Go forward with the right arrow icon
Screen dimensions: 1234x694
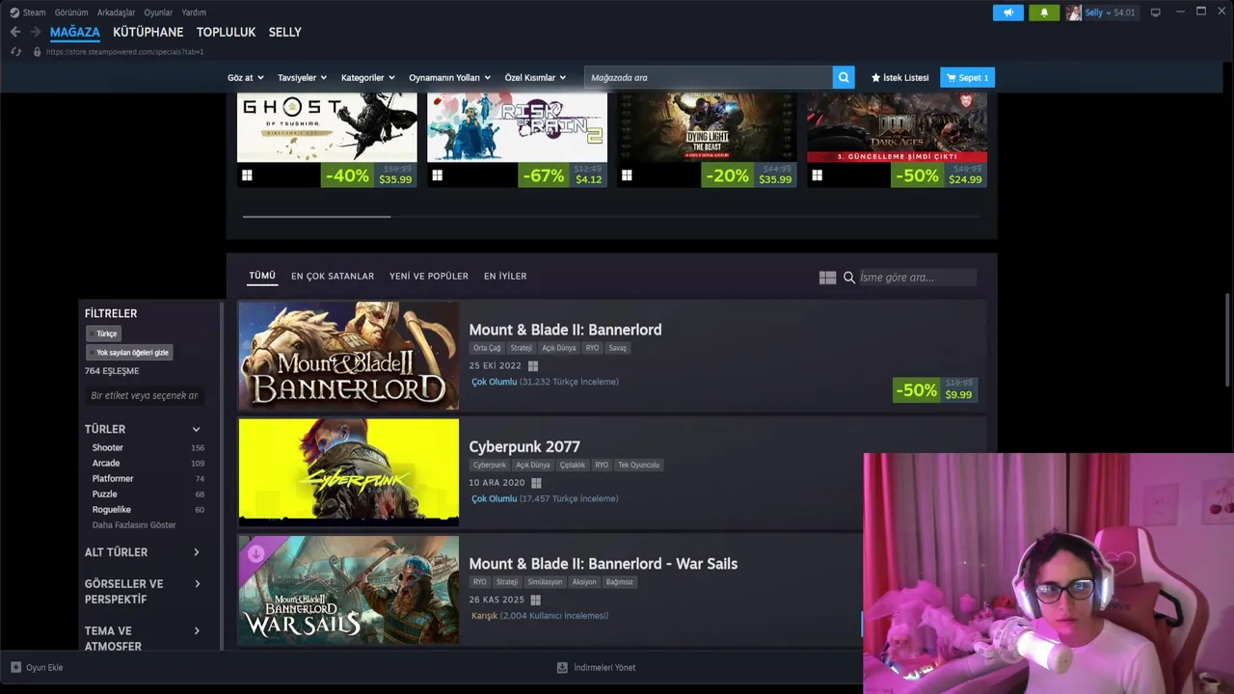tap(36, 32)
